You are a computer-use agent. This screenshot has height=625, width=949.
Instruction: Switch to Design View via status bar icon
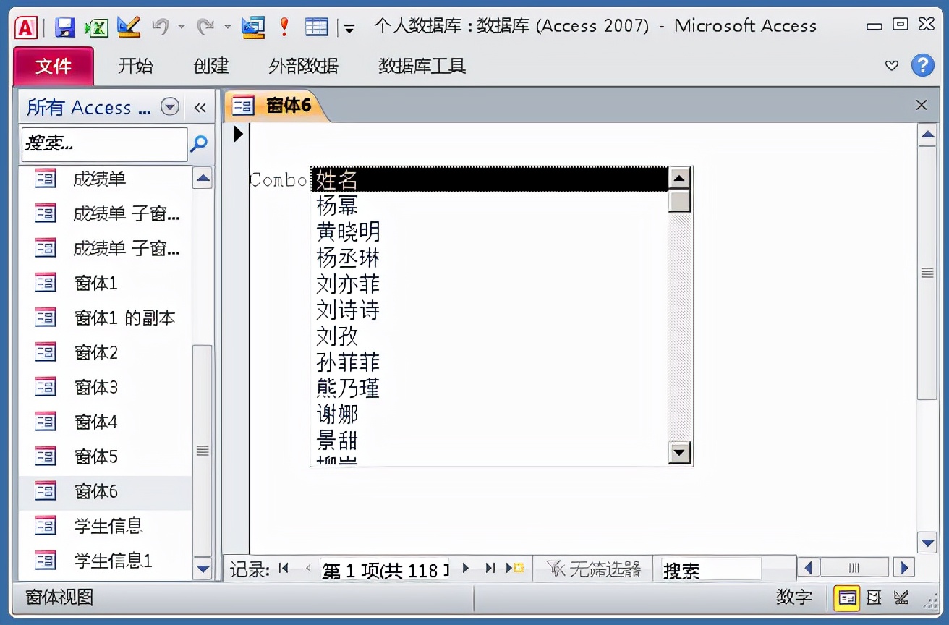click(901, 598)
